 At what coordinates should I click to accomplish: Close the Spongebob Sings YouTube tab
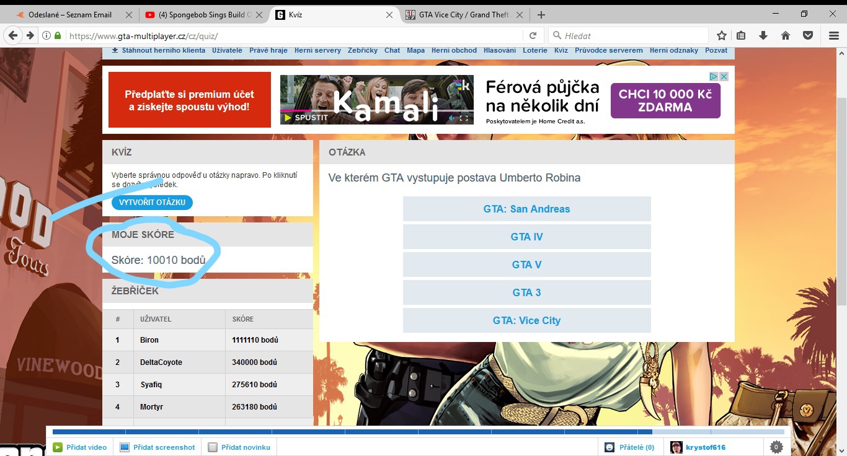click(x=259, y=15)
